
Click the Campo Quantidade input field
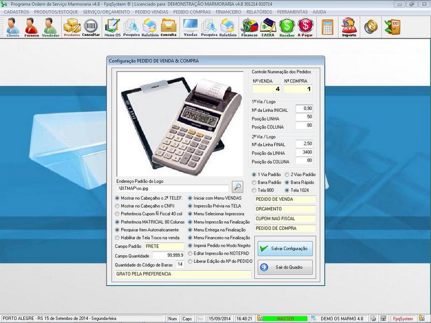(x=168, y=255)
